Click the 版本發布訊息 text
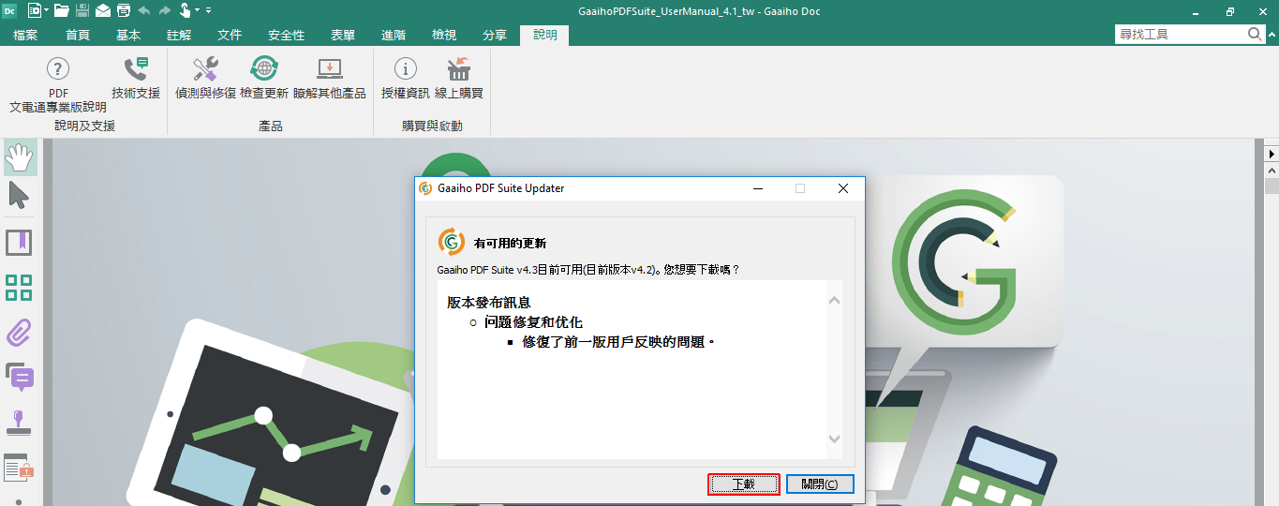1279x506 pixels. pyautogui.click(x=490, y=302)
